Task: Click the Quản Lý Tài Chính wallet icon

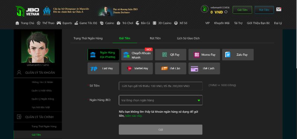Action: [19, 117]
